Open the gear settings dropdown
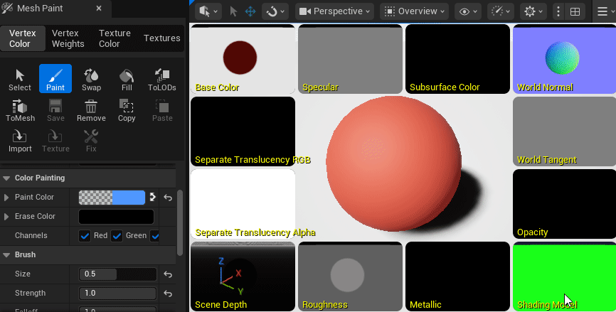Image resolution: width=616 pixels, height=312 pixels. 533,11
